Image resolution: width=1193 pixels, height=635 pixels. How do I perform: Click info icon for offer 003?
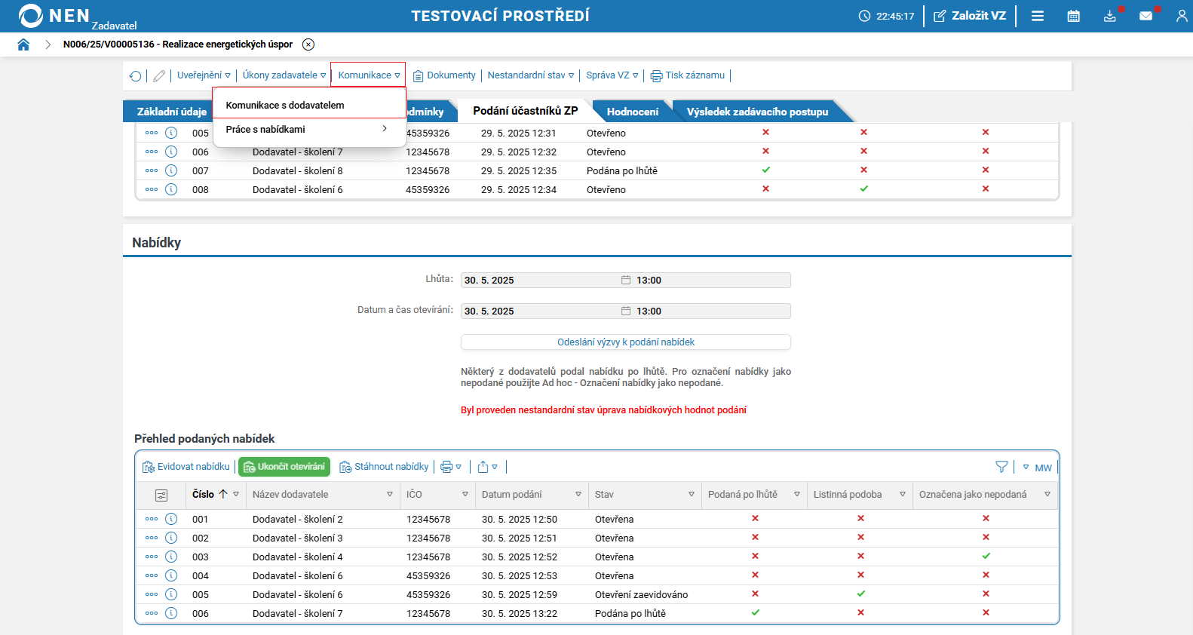click(171, 557)
